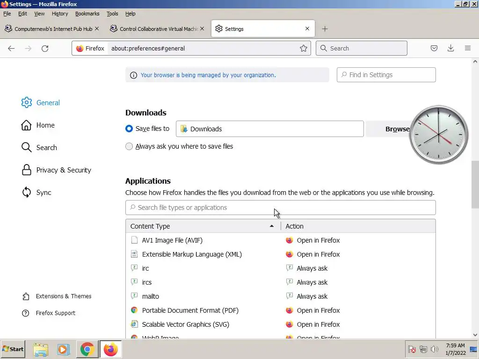Open the volume speaker tray icon
479x359 pixels.
click(434, 349)
